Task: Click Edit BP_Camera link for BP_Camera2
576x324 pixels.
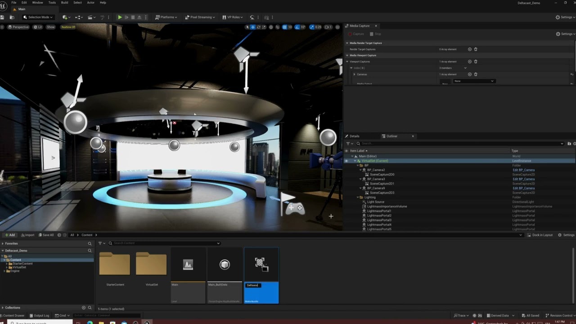Action: [x=523, y=170]
